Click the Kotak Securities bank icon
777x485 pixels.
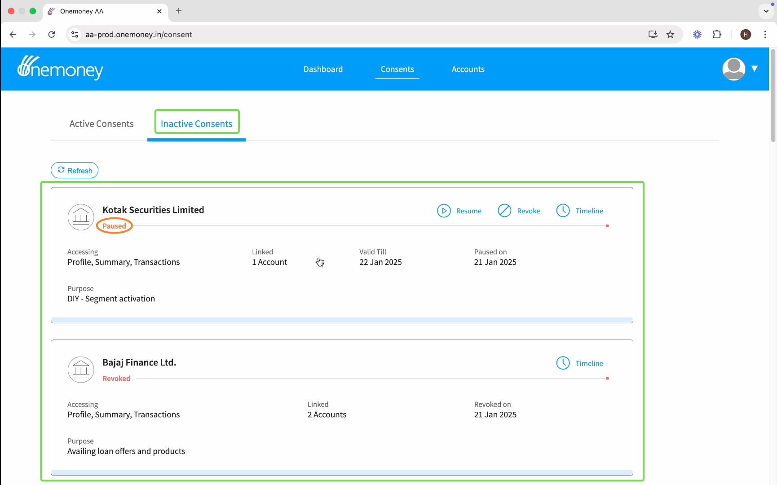click(x=81, y=217)
